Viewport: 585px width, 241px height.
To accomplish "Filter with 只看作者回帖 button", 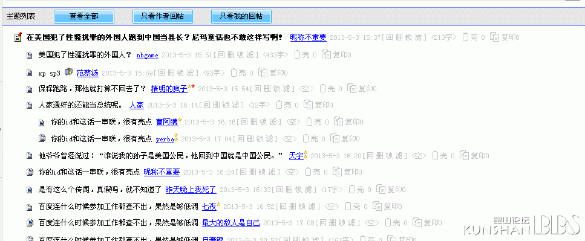I will pyautogui.click(x=163, y=16).
